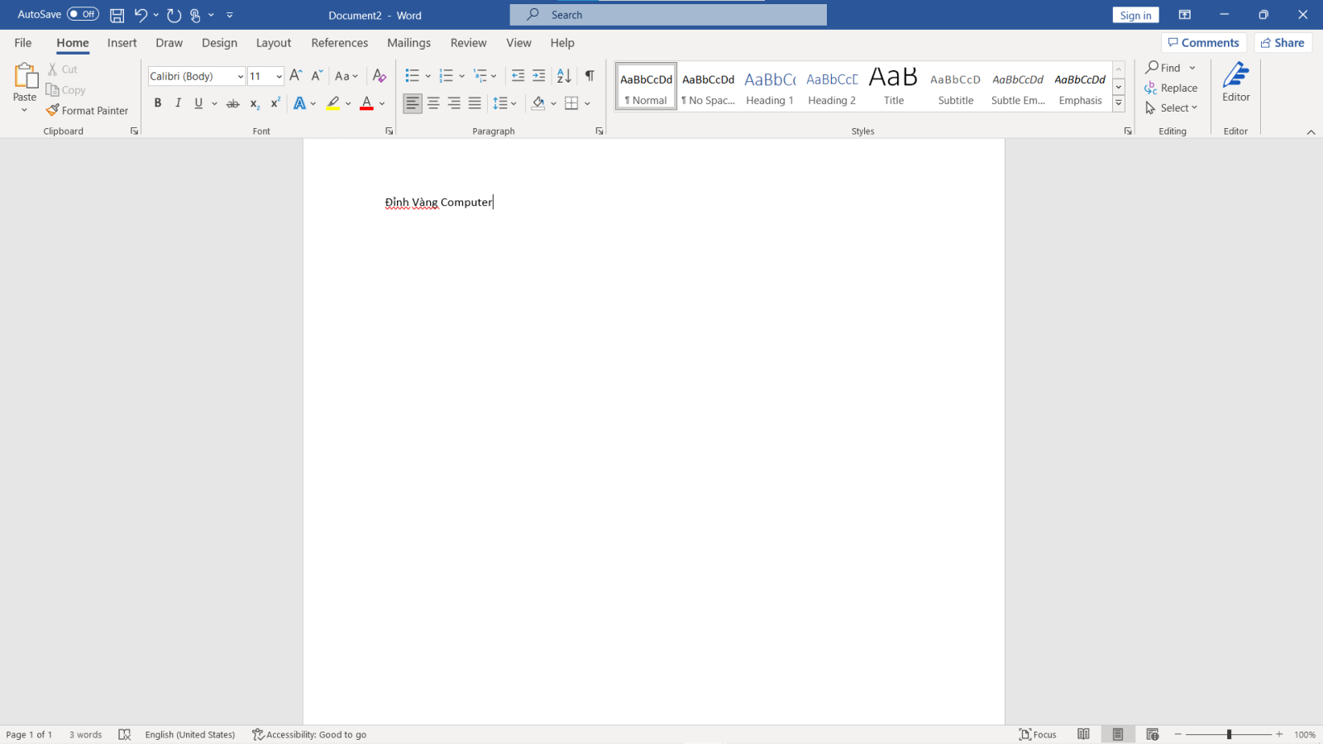Click Cut in Clipboard group

point(62,69)
